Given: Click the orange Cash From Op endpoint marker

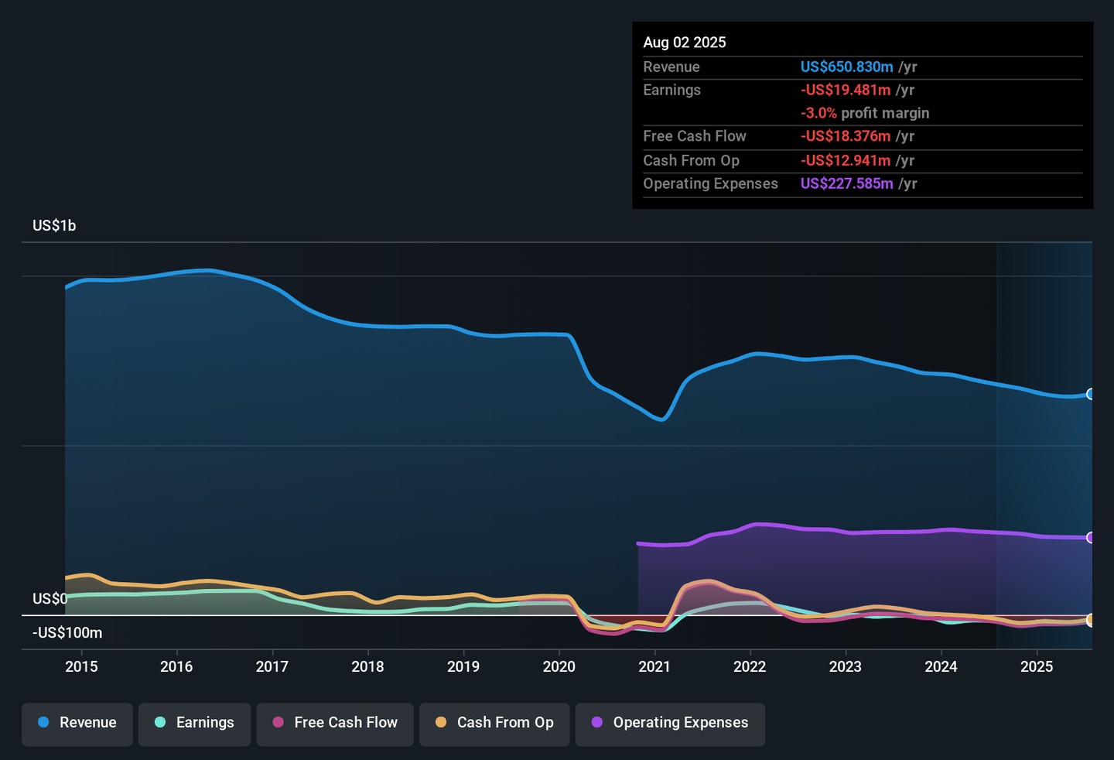Looking at the screenshot, I should [x=1091, y=620].
